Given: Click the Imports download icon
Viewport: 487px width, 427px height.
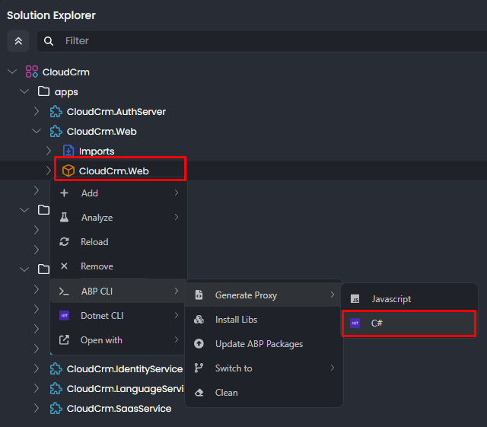Looking at the screenshot, I should tap(68, 151).
